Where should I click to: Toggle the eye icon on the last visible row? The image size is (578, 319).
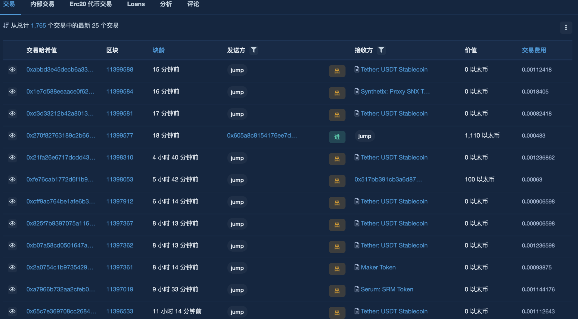tap(12, 311)
